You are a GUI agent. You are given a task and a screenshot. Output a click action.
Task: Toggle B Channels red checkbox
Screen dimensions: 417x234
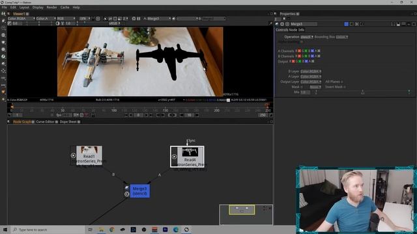(x=299, y=56)
